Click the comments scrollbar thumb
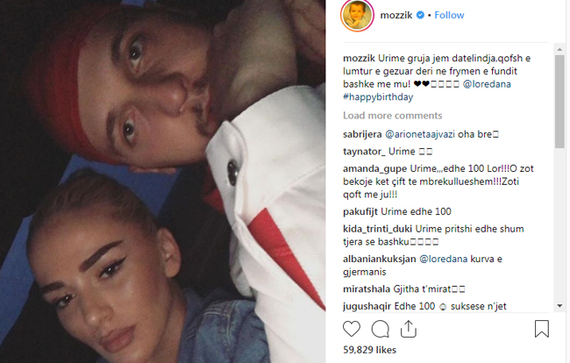Screen dimensions: 570x363 point(559,102)
